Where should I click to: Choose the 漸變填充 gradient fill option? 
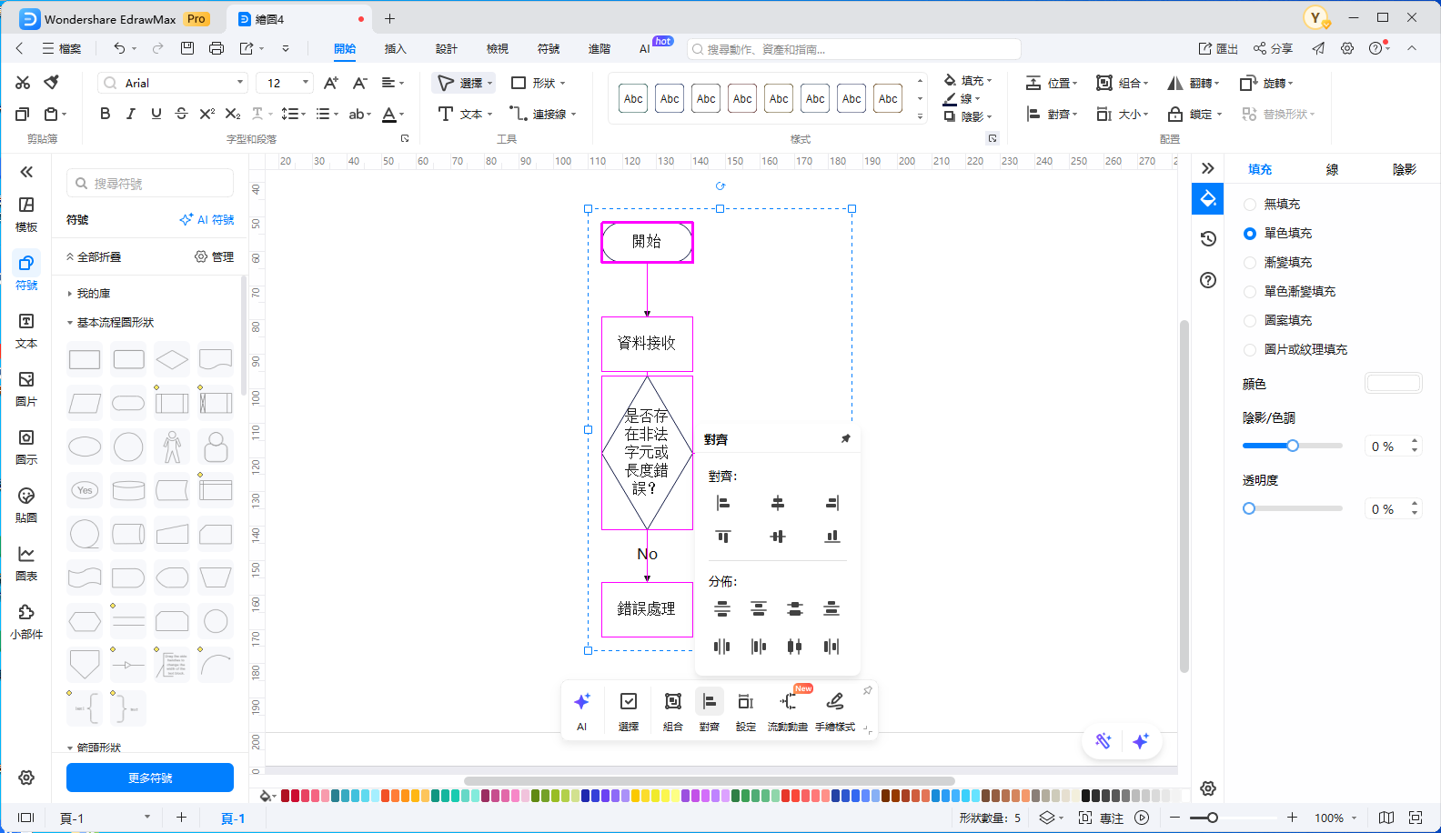pos(1250,263)
